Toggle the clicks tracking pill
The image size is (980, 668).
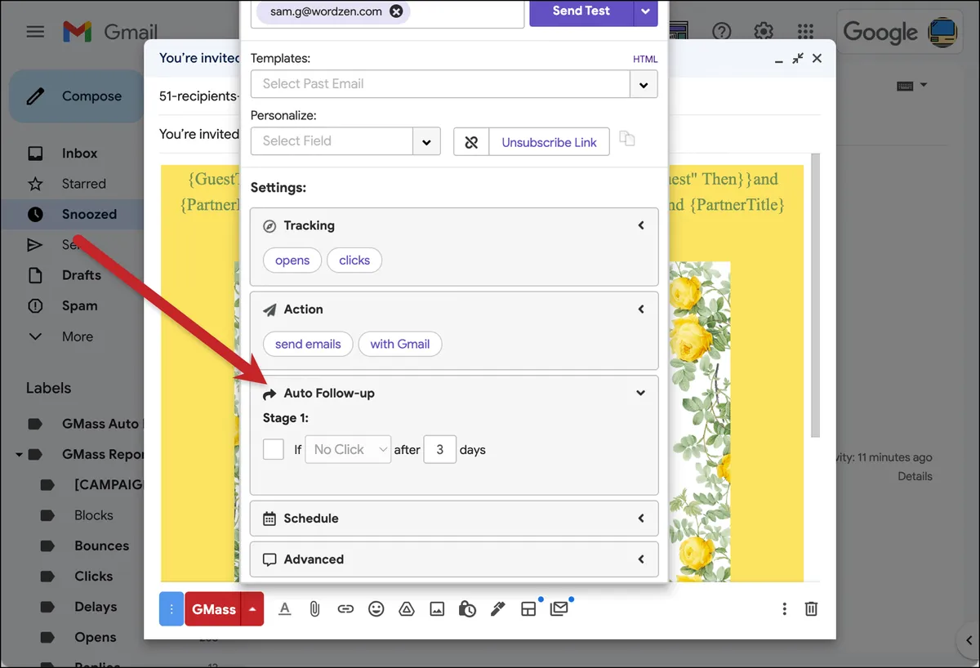354,261
